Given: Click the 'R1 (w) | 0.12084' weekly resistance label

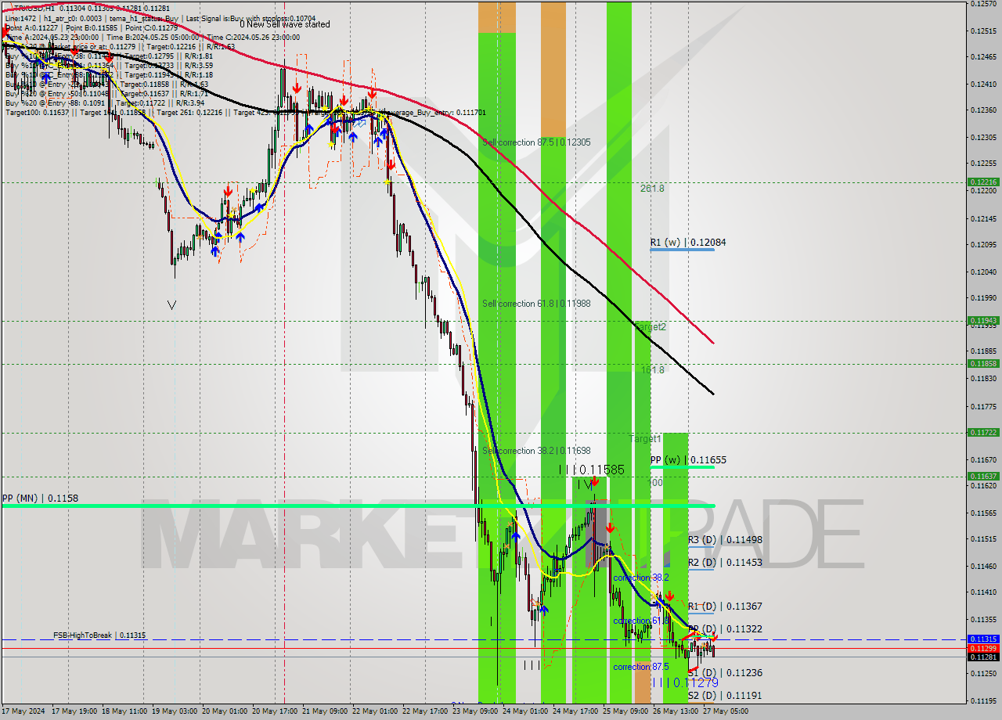Looking at the screenshot, I should click(688, 243).
